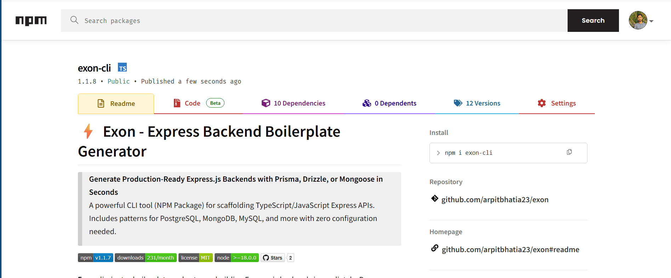
Task: Switch to the Readme tab
Action: click(116, 104)
